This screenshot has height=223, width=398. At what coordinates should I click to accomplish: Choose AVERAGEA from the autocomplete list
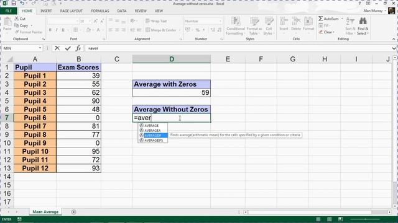pyautogui.click(x=153, y=131)
